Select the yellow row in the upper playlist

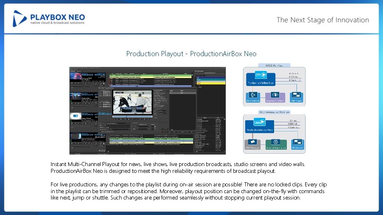(150, 77)
